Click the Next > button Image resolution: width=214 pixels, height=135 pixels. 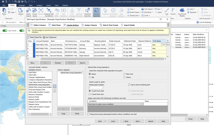pyautogui.click(x=138, y=121)
